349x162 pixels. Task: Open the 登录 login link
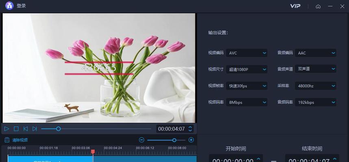pos(22,6)
